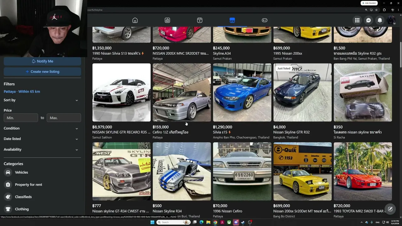The width and height of the screenshot is (402, 226).
Task: Open the Windows Start menu
Action: [152, 222]
